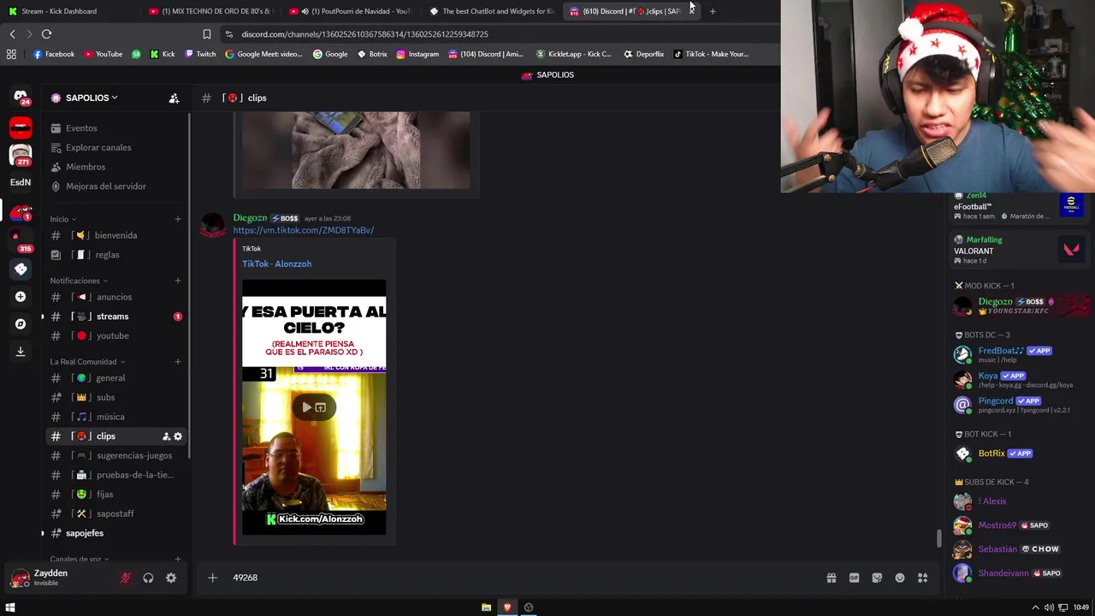Open File Explorer in the taskbar
This screenshot has height=616, width=1095.
tap(486, 607)
